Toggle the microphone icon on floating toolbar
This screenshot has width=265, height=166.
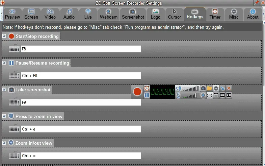point(178,96)
